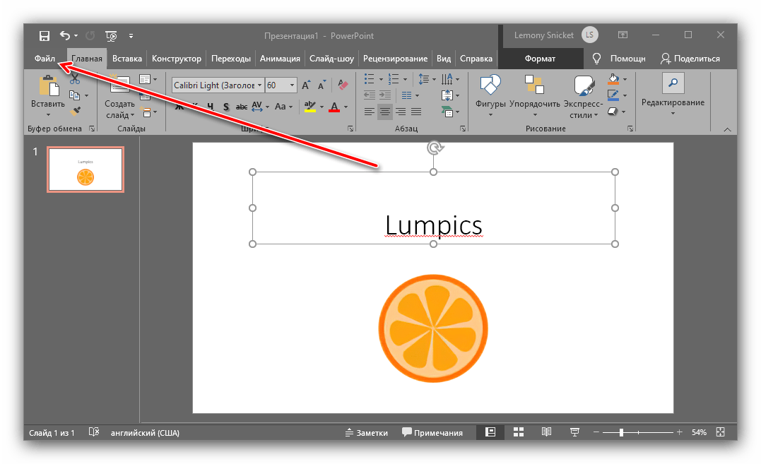Toggle center text alignment
This screenshot has height=464, width=761.
pos(385,112)
